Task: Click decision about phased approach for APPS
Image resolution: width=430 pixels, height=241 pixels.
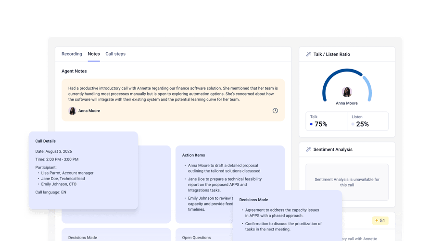Action: [282, 213]
